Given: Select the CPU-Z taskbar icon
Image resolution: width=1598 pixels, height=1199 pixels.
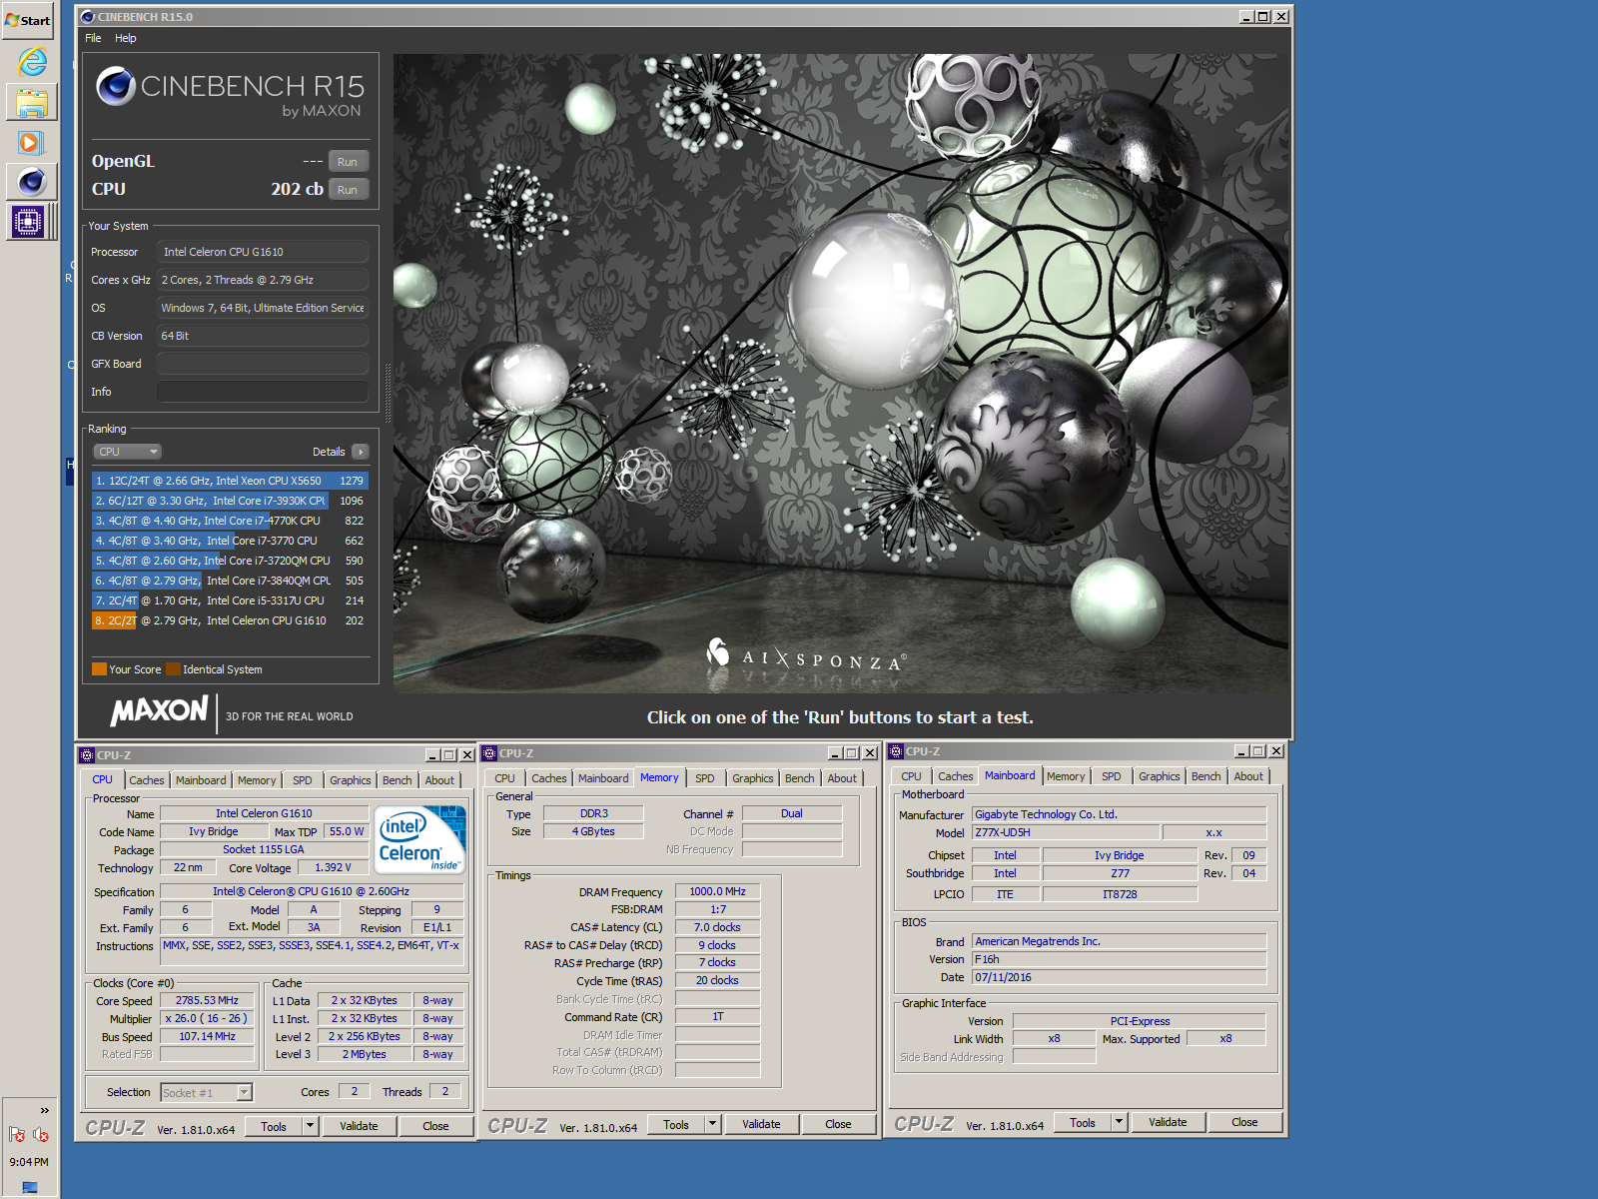Looking at the screenshot, I should (28, 221).
